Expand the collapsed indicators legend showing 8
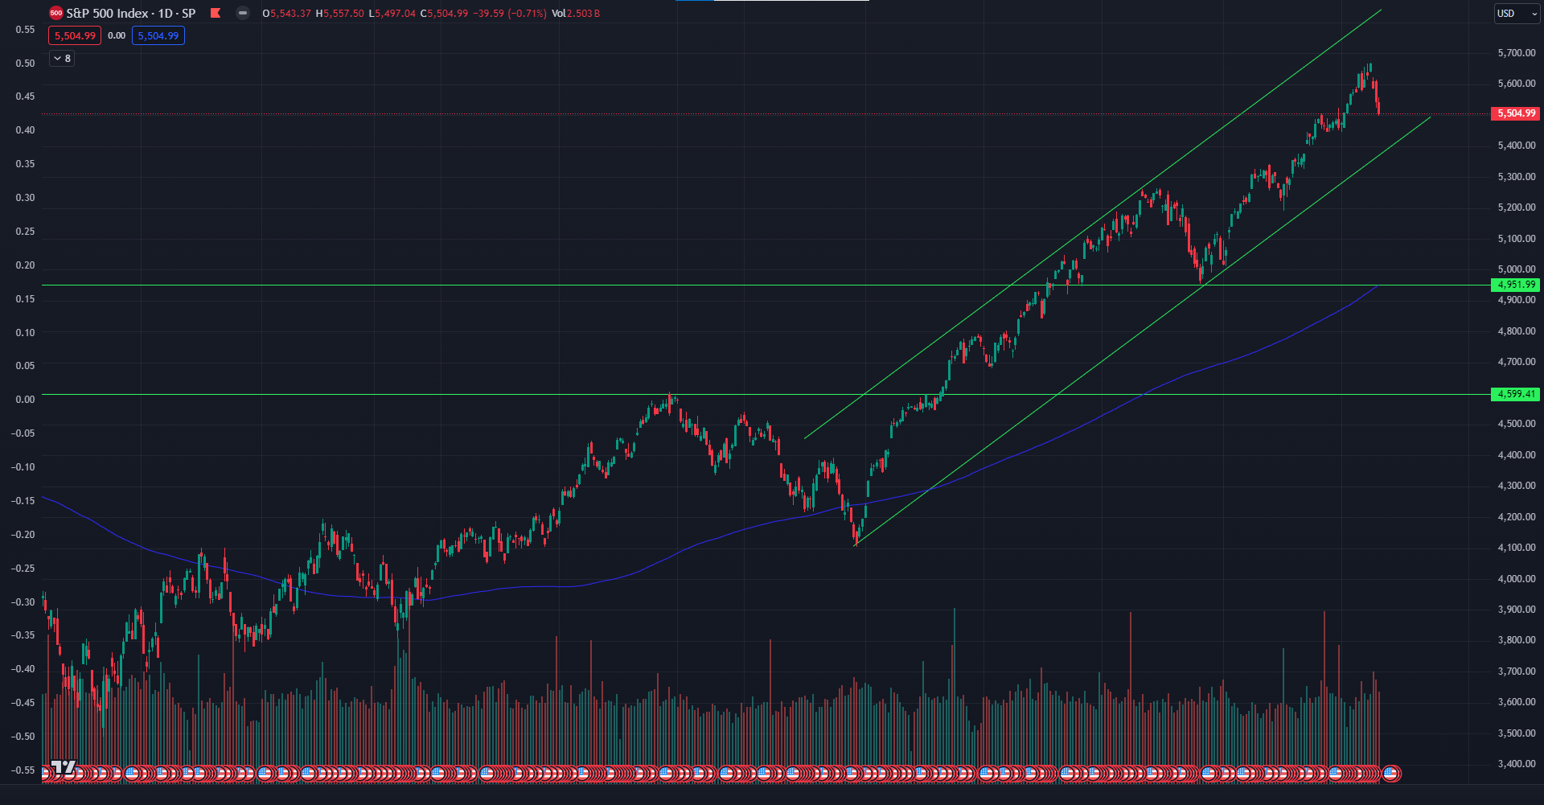 tap(62, 59)
